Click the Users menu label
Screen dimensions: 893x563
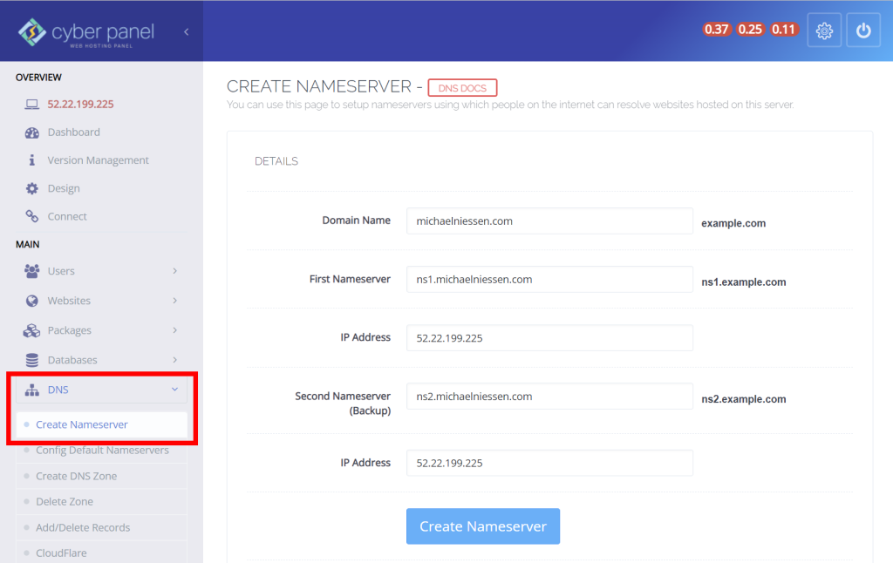tap(61, 271)
